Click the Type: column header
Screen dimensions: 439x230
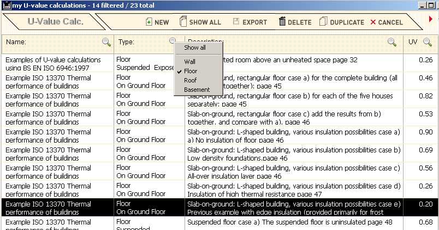click(x=126, y=42)
